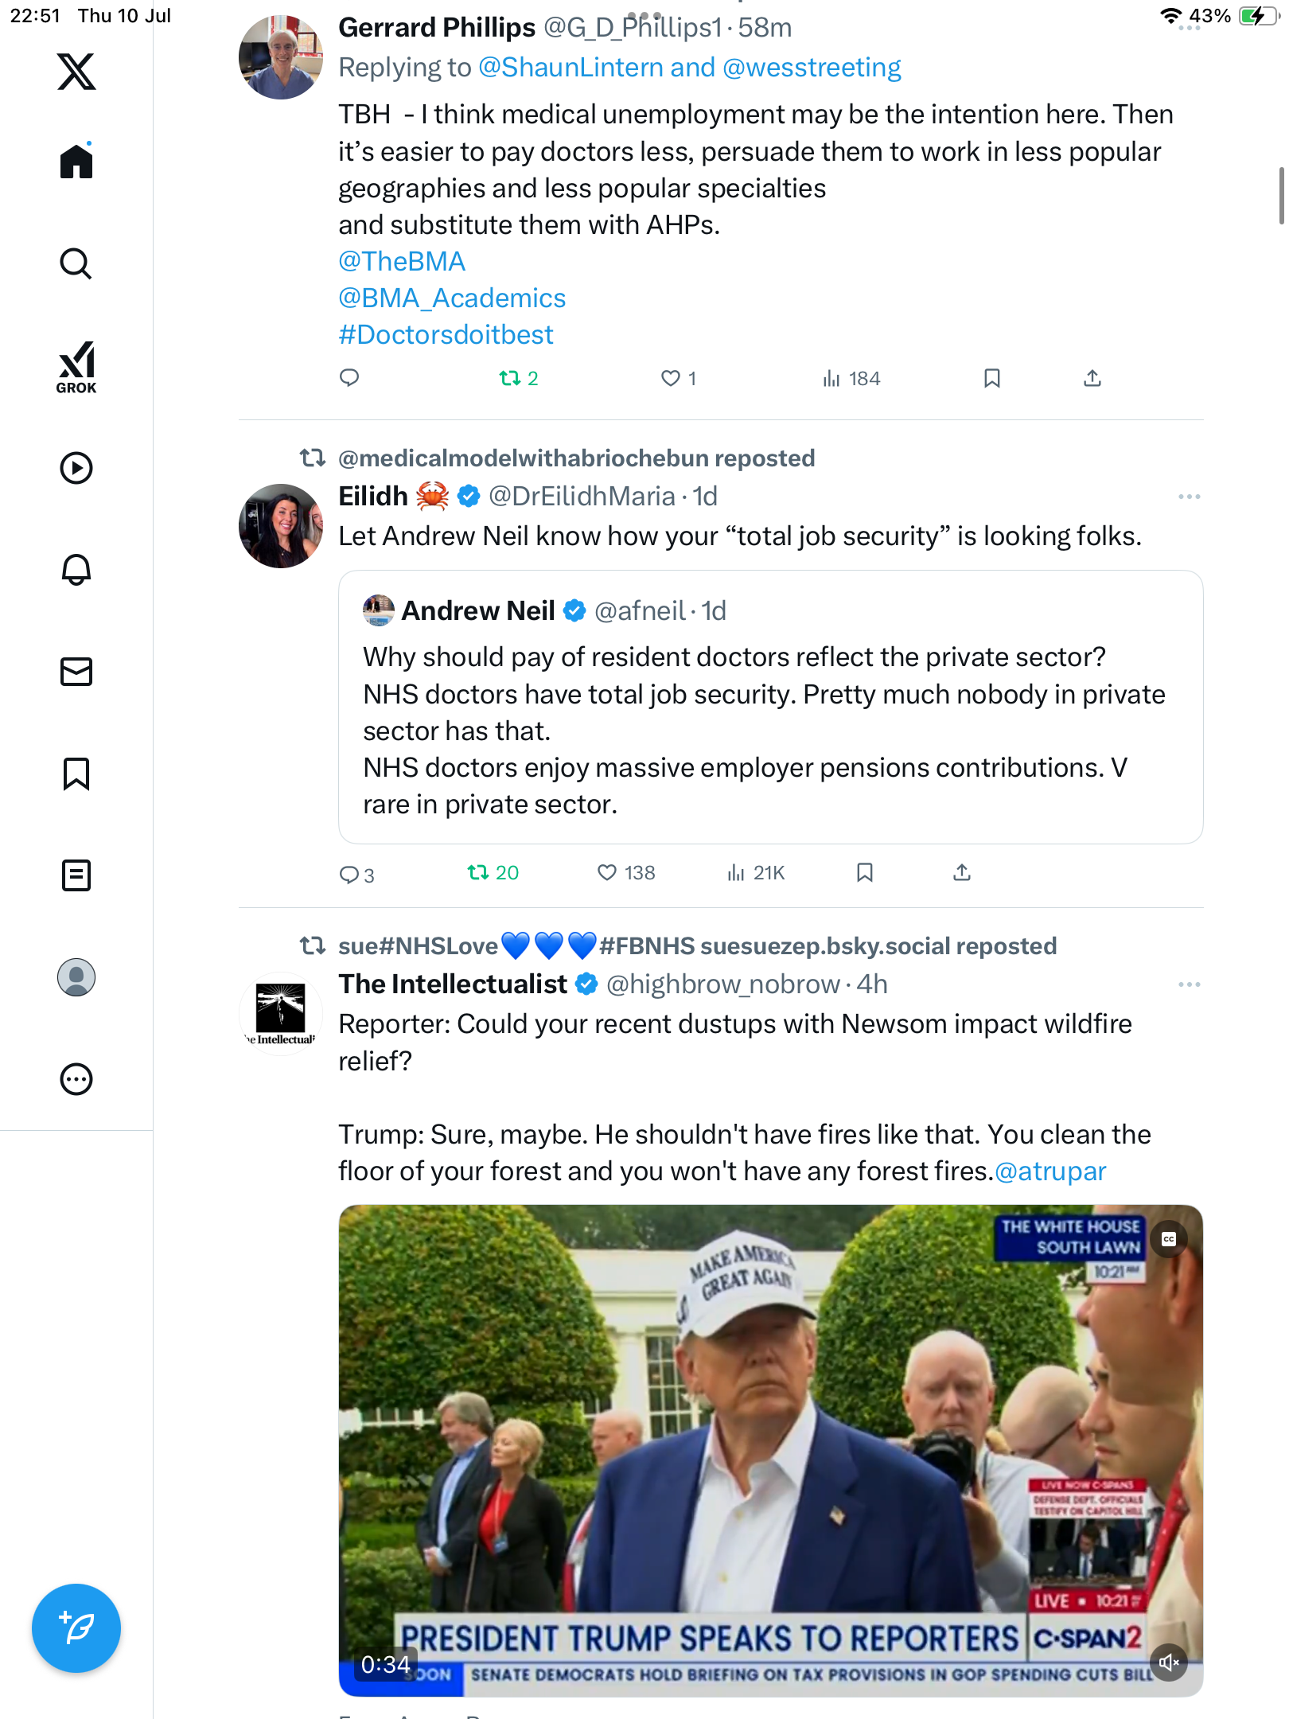Unmute the Trump video clip
The height and width of the screenshot is (1719, 1289).
pos(1168,1662)
